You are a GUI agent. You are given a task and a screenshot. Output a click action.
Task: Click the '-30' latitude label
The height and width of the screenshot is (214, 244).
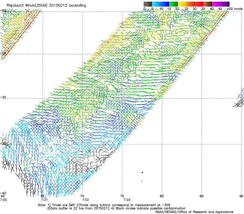(x=3, y=97)
